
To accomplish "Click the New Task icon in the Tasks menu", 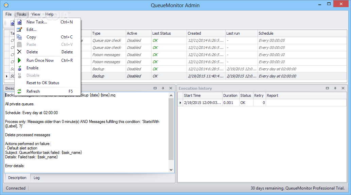I will (x=19, y=22).
